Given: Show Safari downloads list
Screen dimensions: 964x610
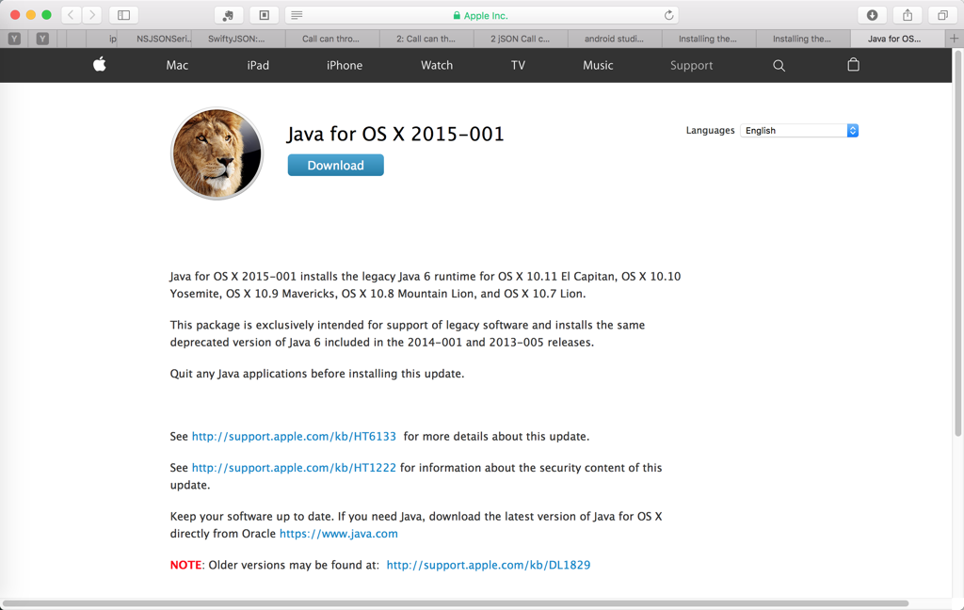Looking at the screenshot, I should (x=872, y=15).
